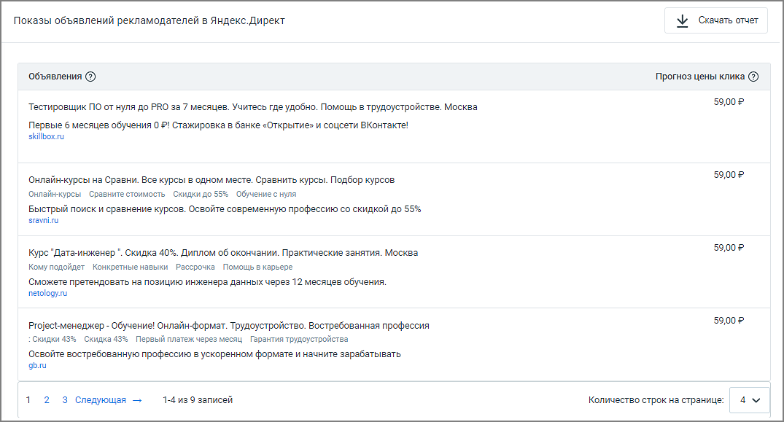
Task: Open the gb.ru link
Action: coord(37,366)
